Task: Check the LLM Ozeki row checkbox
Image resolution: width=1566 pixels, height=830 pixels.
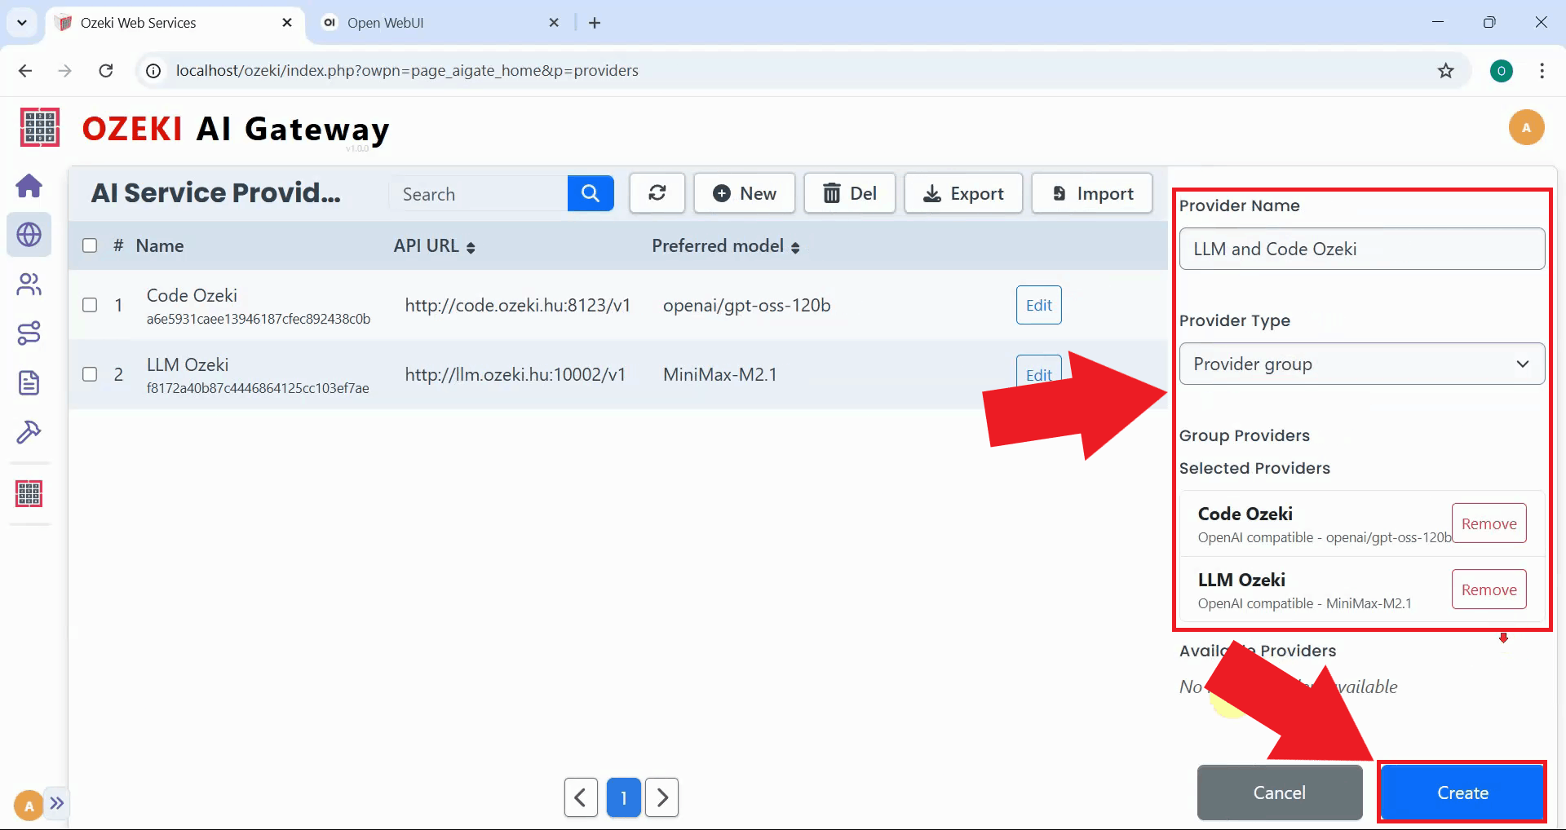Action: (x=90, y=374)
